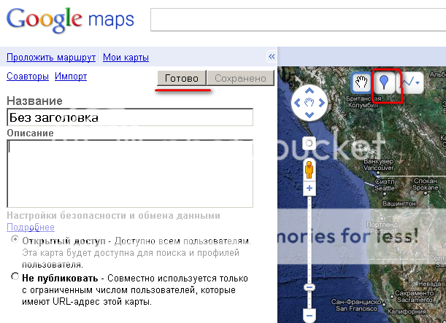Click the Британская Колумбия map label
Screen dimensions: 446x323
(364, 101)
